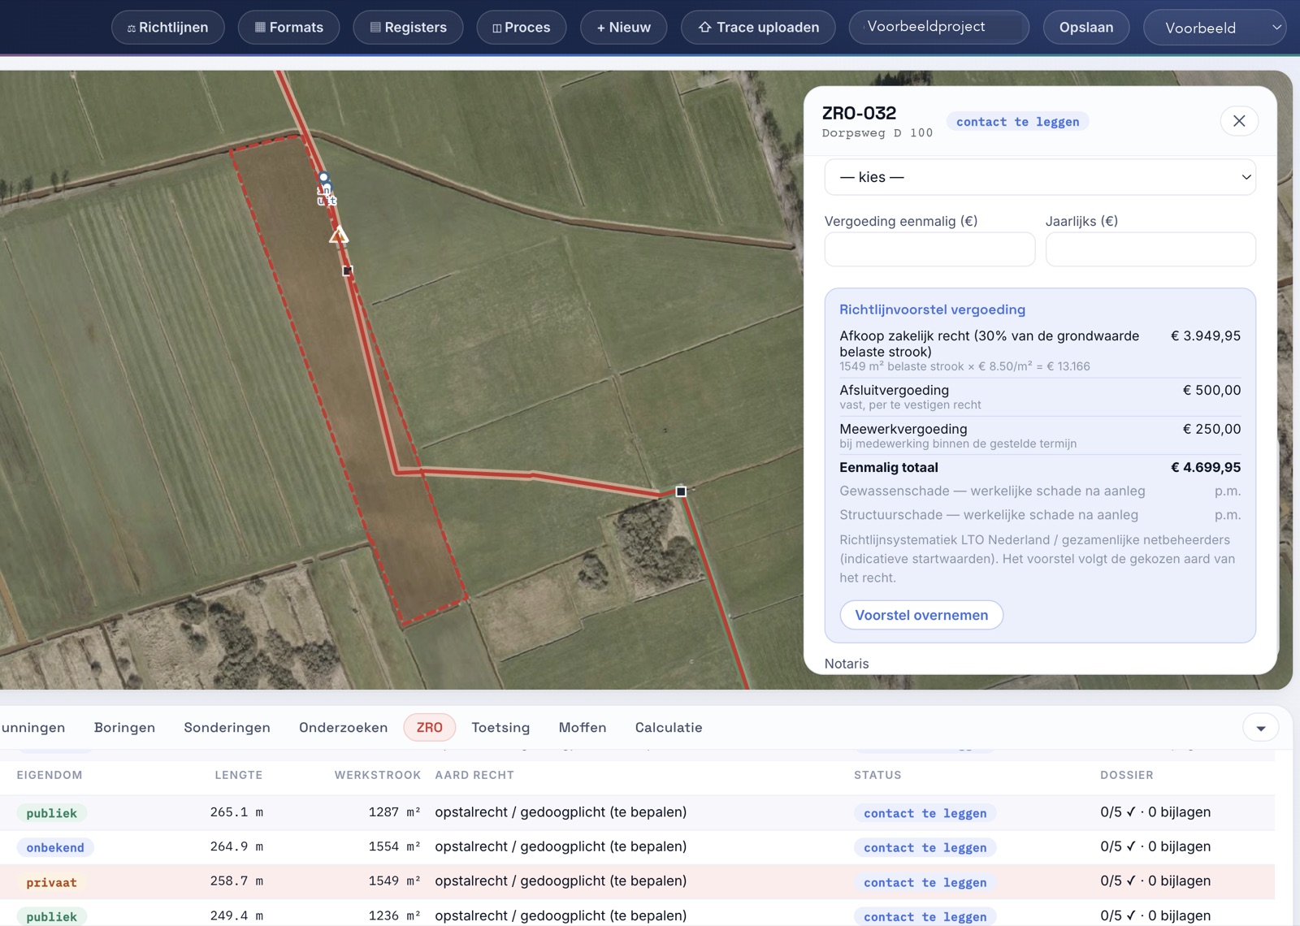The image size is (1300, 926).
Task: Focus the Jaarlijks (€) input field
Action: pyautogui.click(x=1150, y=249)
